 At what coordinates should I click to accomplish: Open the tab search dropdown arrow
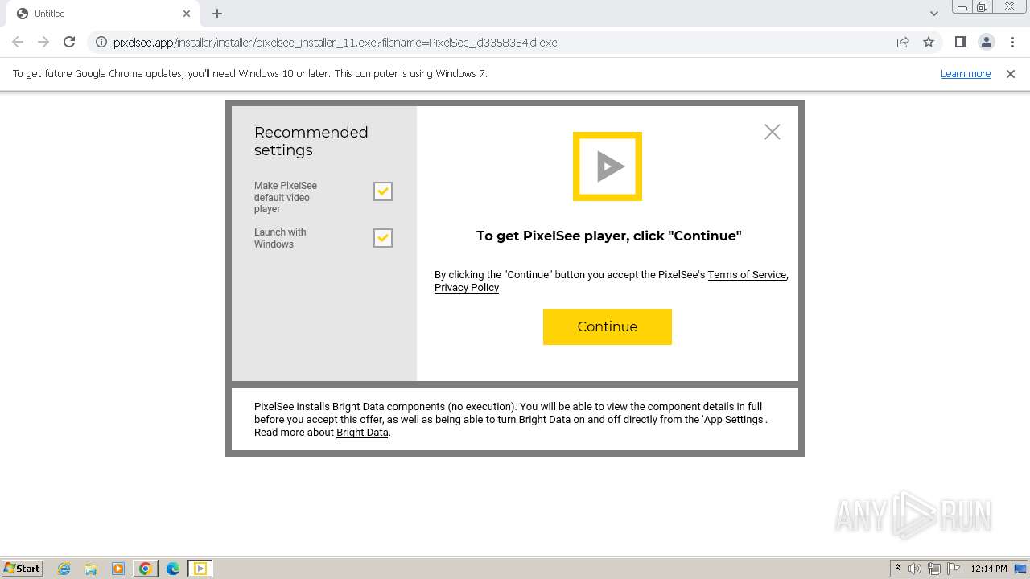tap(934, 14)
